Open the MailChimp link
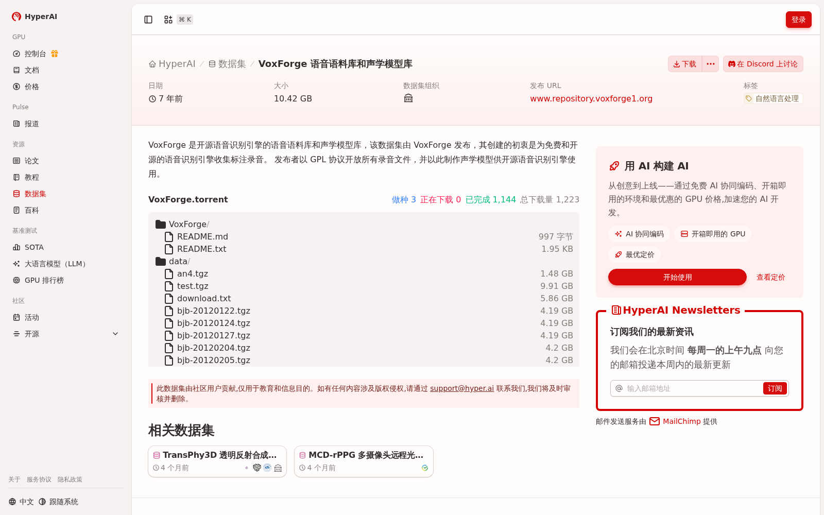 coord(681,421)
